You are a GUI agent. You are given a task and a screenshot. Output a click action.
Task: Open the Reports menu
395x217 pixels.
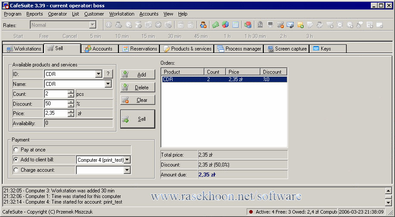click(34, 14)
